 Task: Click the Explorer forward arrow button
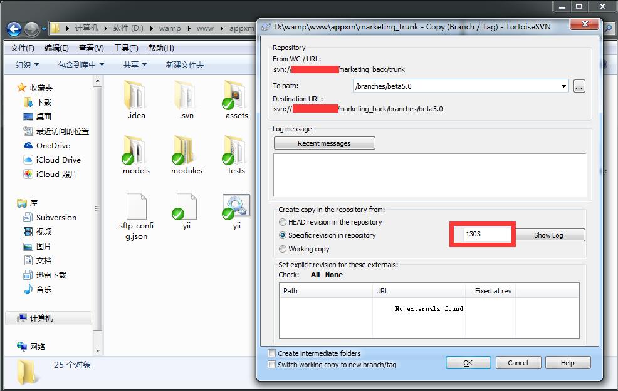pyautogui.click(x=31, y=29)
